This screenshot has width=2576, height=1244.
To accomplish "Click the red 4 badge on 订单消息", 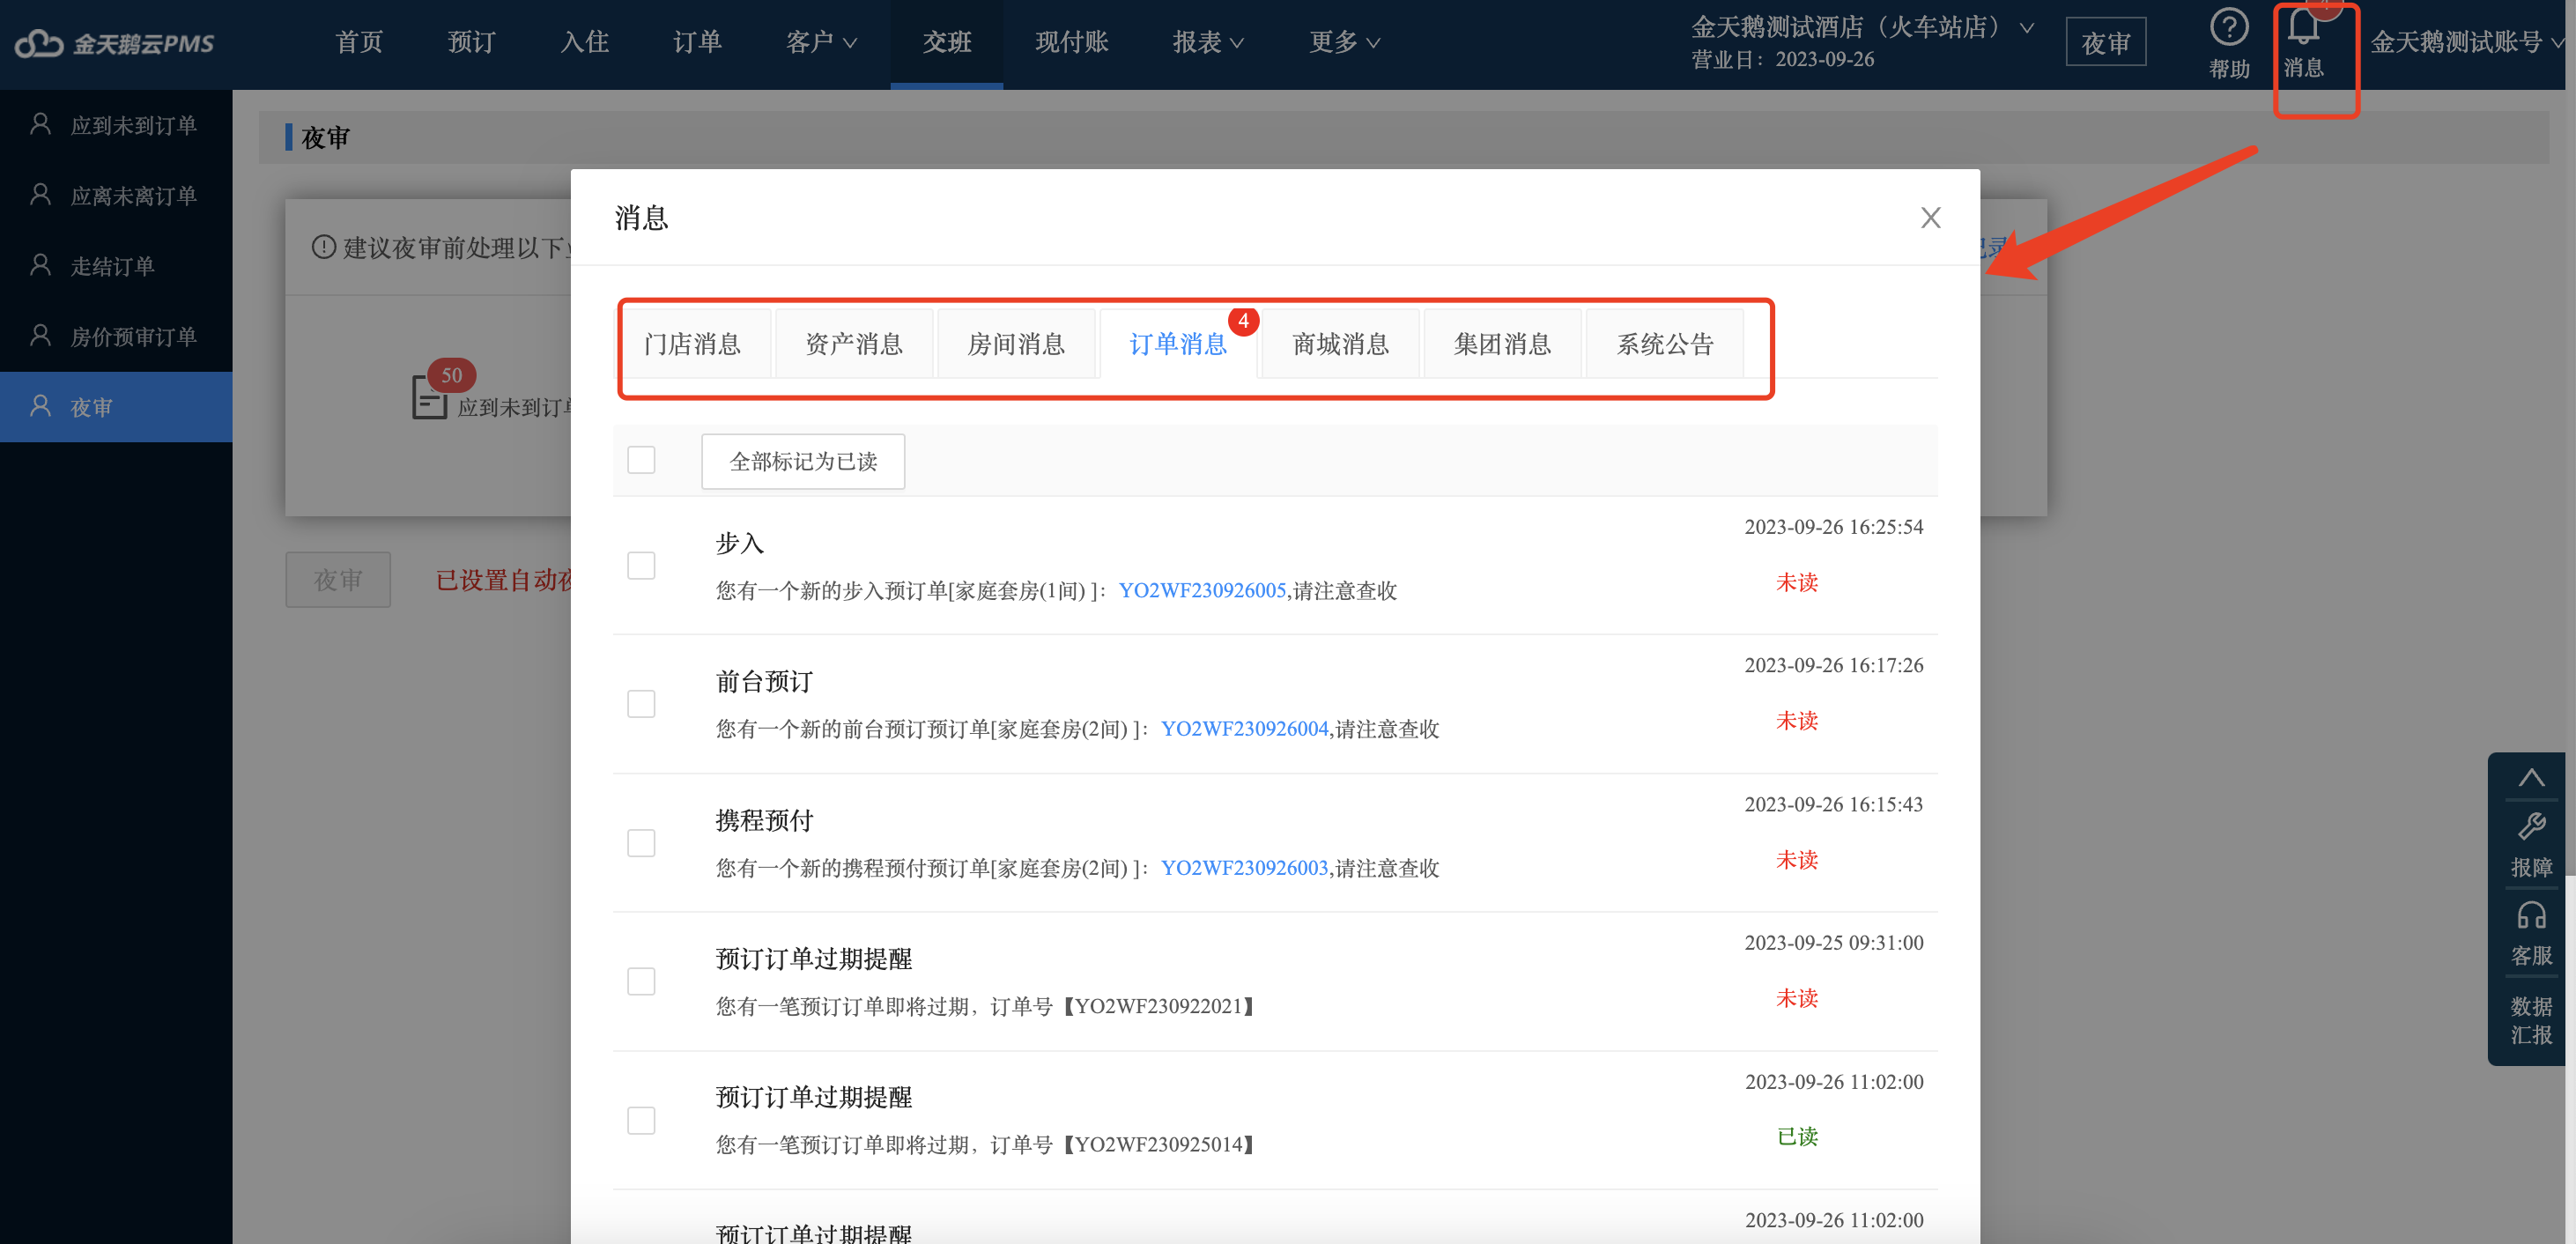I will [x=1243, y=321].
